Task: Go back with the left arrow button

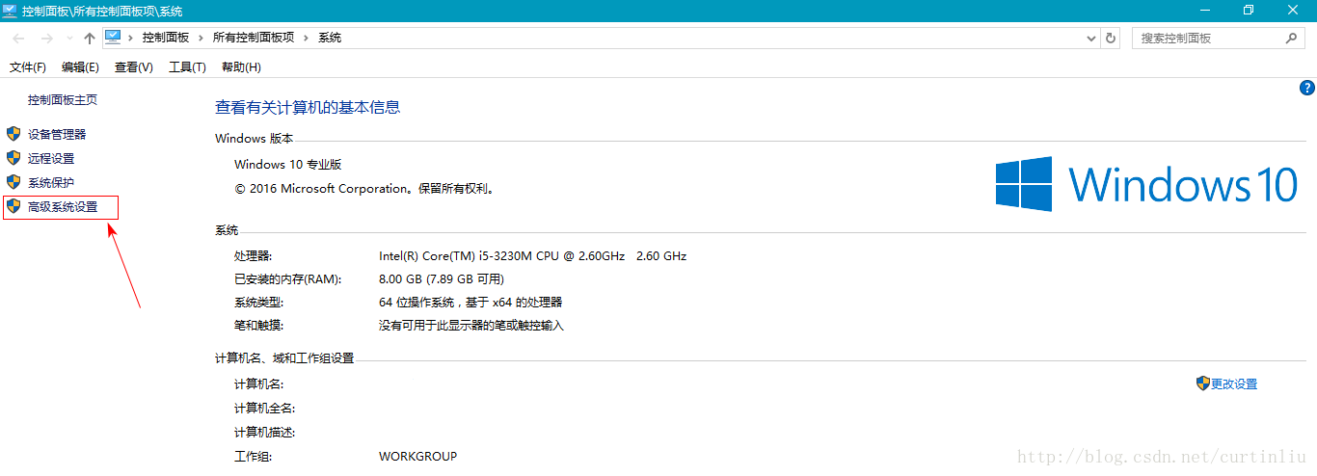Action: pos(18,39)
